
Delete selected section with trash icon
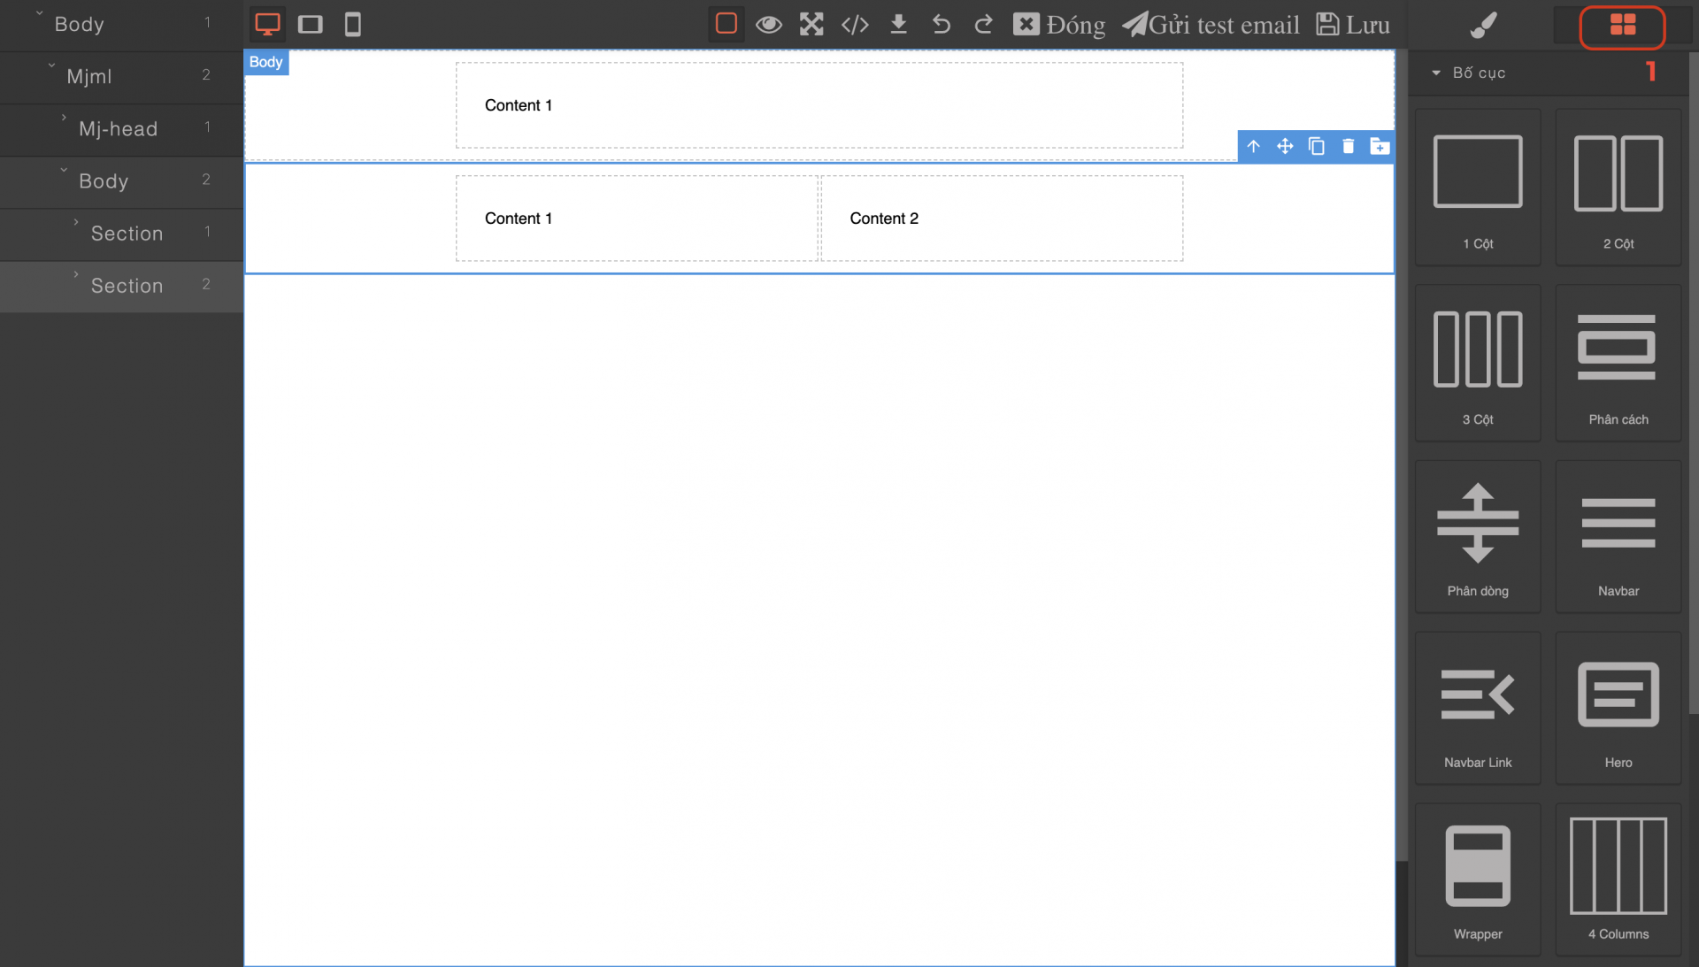click(x=1348, y=146)
